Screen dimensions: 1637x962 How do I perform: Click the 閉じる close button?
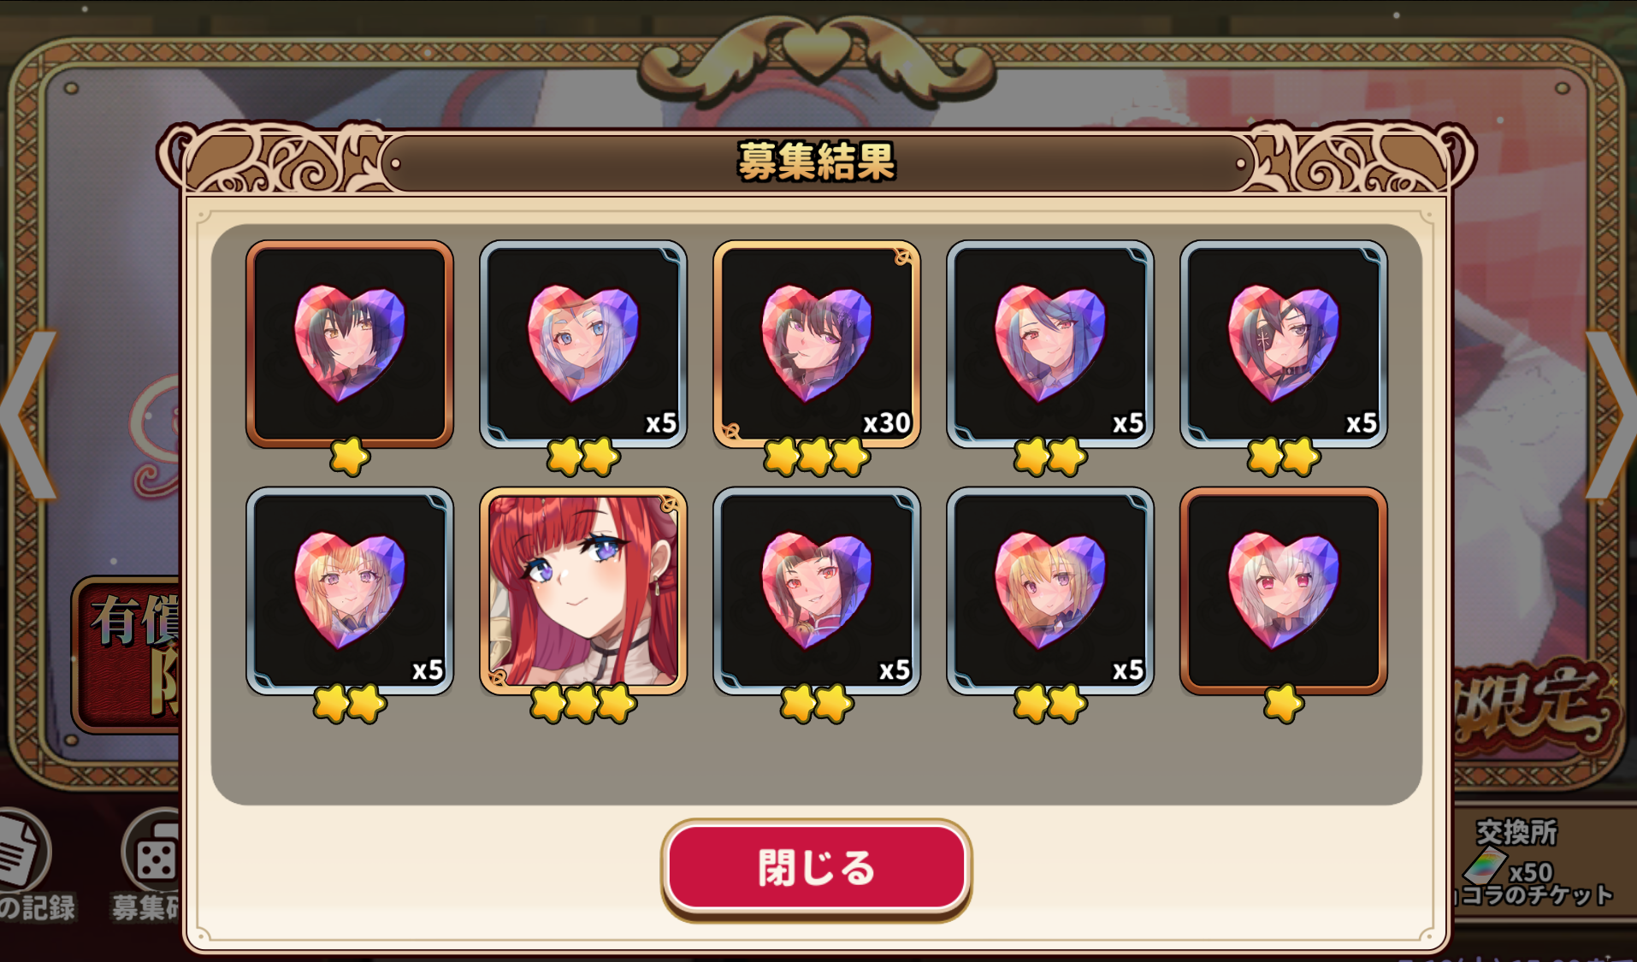point(816,867)
